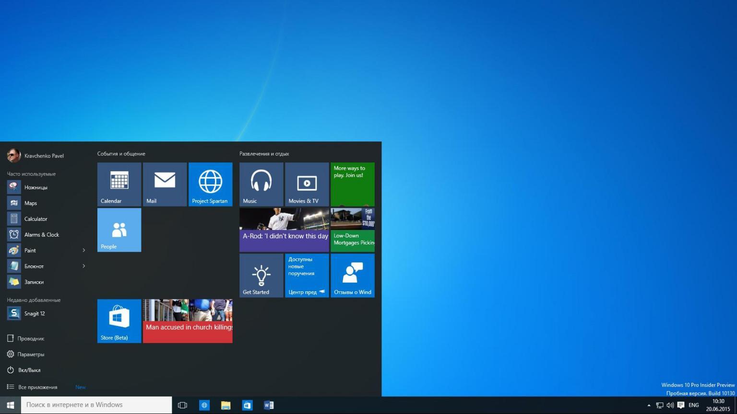The width and height of the screenshot is (737, 414).
Task: Open the People tile
Action: click(x=119, y=230)
